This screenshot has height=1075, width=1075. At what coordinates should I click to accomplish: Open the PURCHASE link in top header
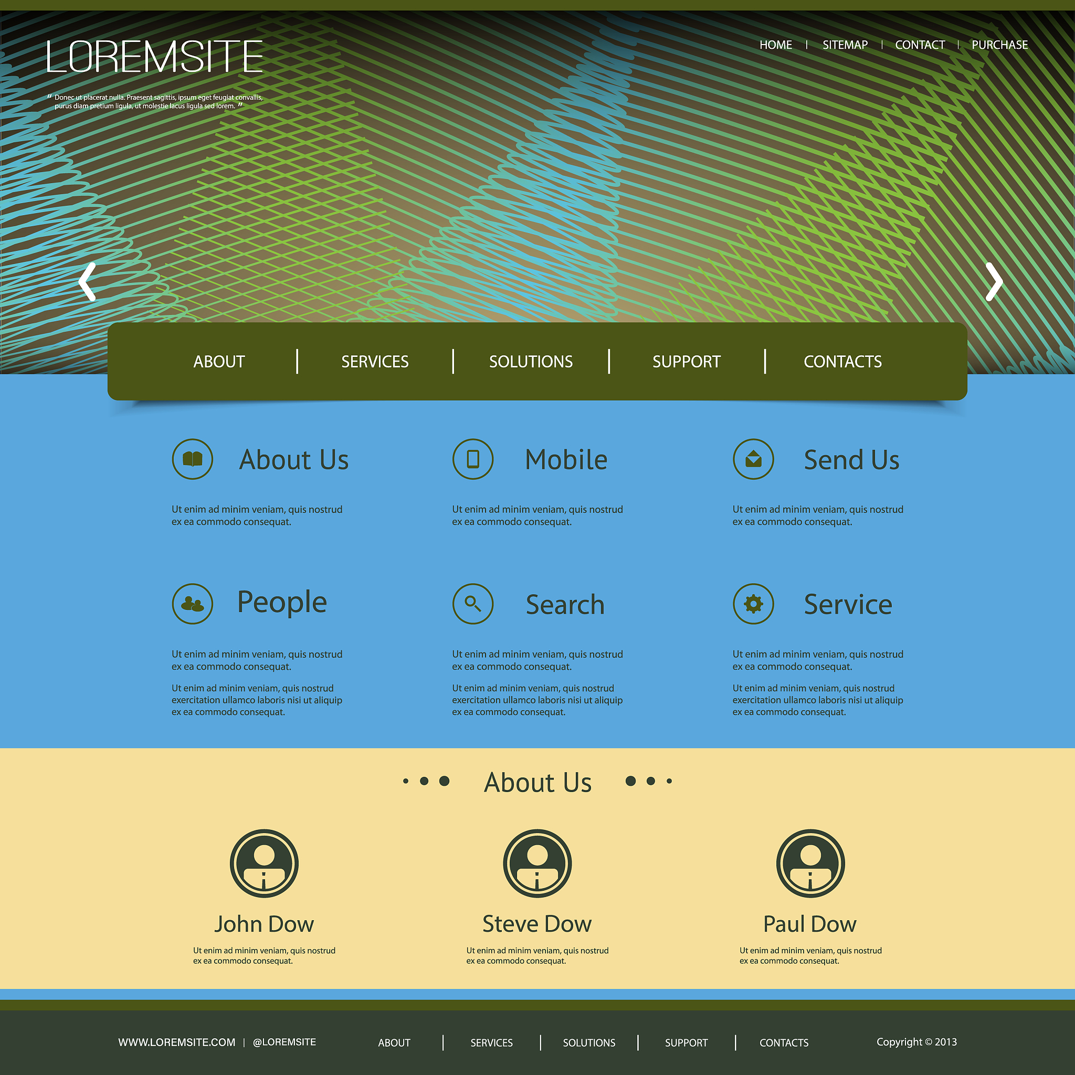[1000, 45]
